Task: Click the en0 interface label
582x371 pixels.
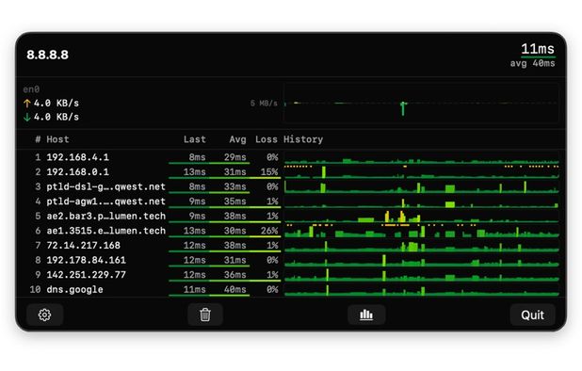Action: click(x=31, y=89)
